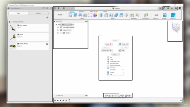Click the Orbit icon in the navigation bar
This screenshot has height=107, width=190.
106,96
